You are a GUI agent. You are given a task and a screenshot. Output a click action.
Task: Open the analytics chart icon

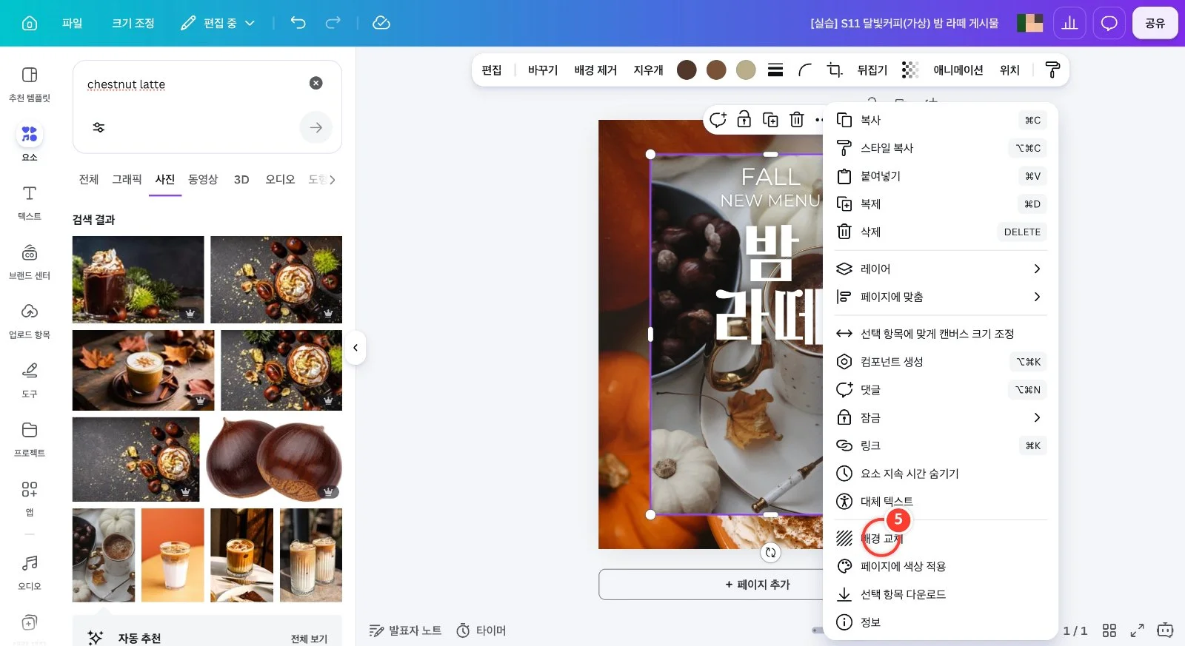coord(1069,23)
